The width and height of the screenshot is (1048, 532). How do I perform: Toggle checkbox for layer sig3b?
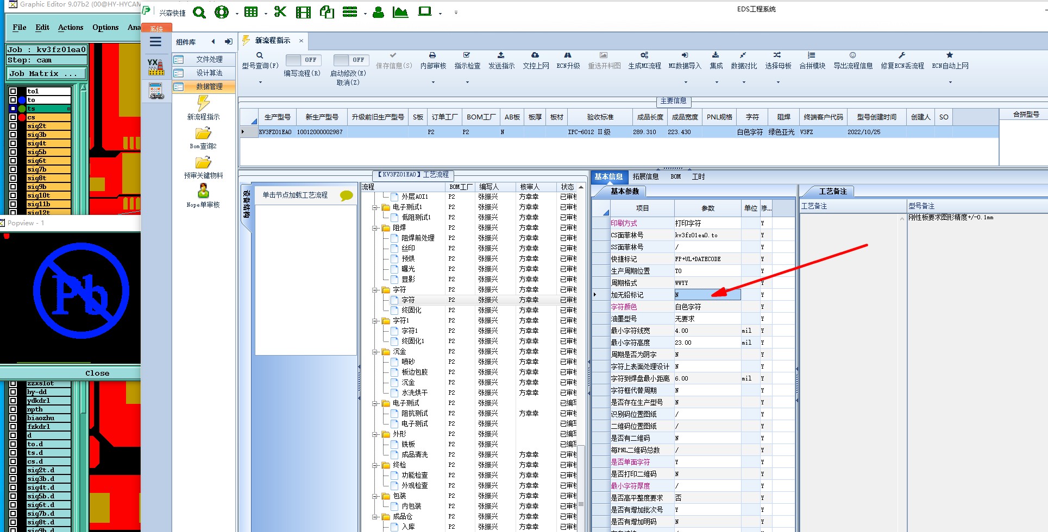(13, 135)
